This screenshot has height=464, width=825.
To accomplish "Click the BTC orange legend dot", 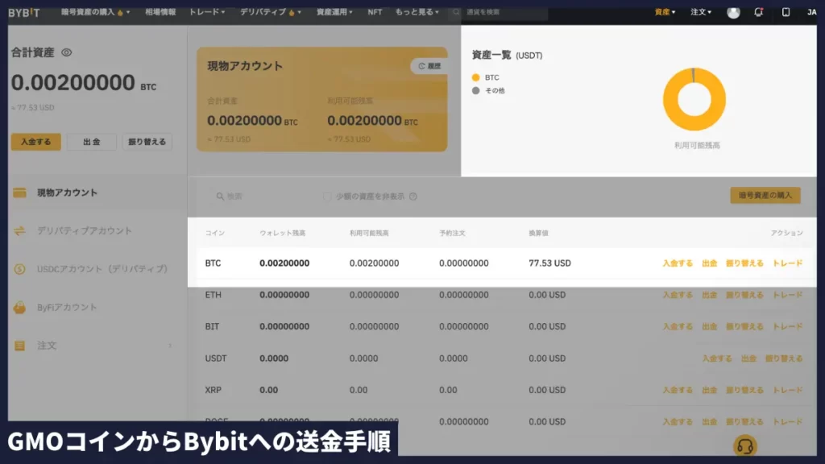I will 475,77.
